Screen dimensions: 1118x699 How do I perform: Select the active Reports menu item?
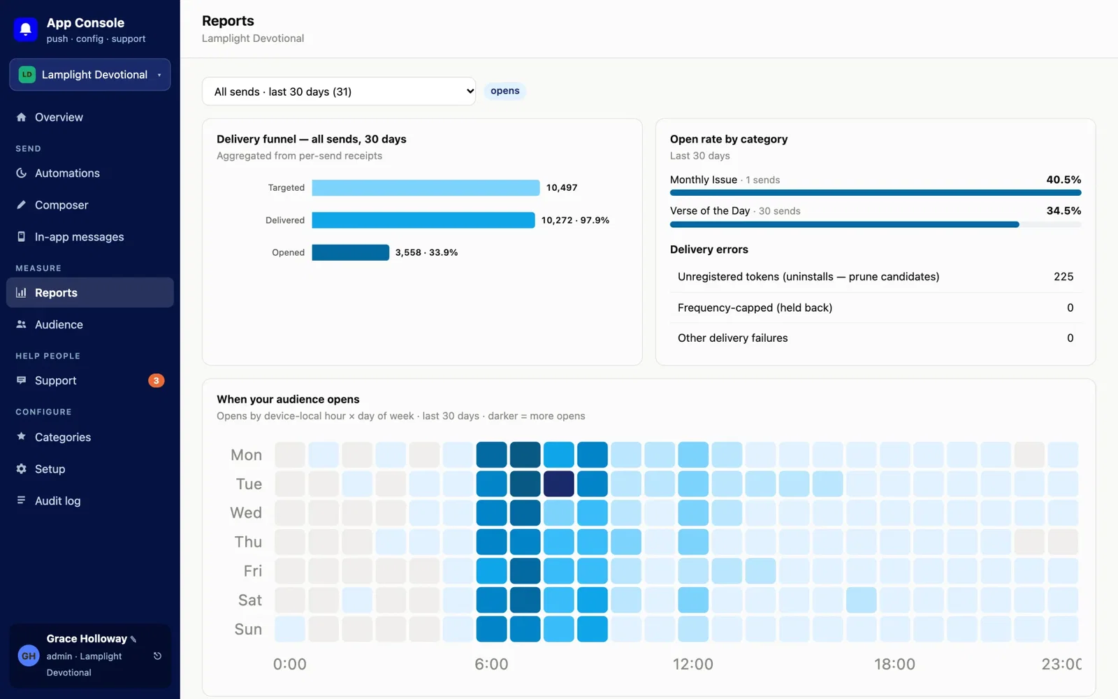pyautogui.click(x=90, y=293)
